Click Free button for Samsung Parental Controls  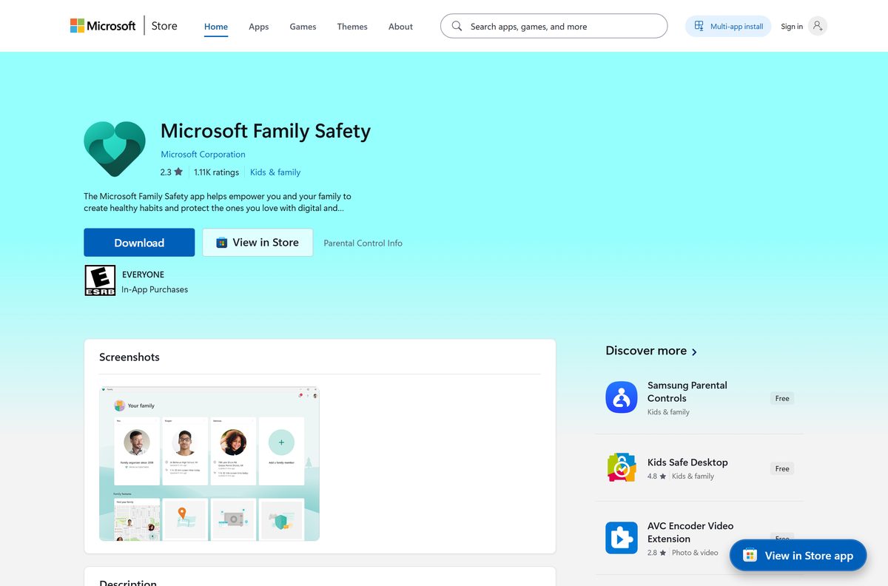(x=782, y=398)
